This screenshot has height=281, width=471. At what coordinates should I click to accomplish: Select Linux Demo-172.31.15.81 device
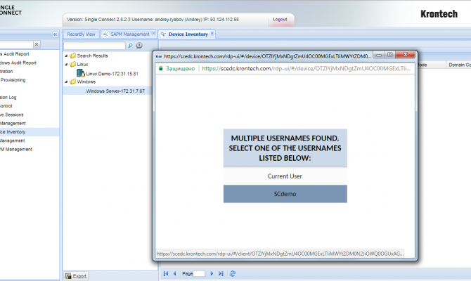[112, 74]
